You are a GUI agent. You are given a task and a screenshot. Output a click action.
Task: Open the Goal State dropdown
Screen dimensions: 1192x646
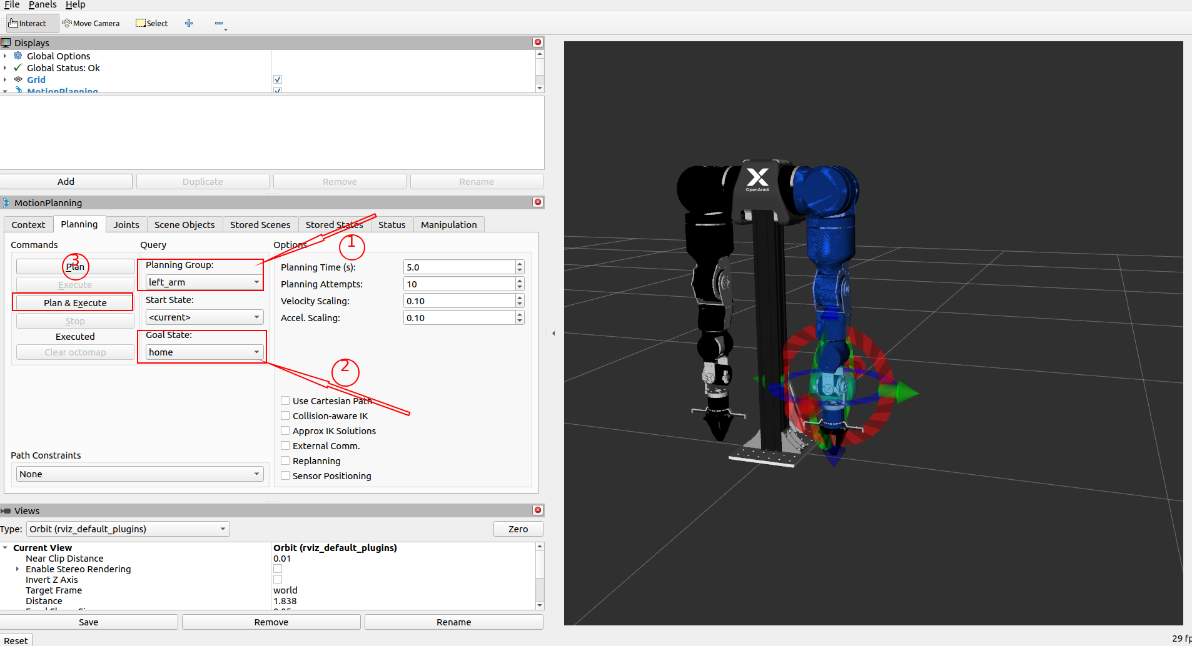click(x=203, y=352)
